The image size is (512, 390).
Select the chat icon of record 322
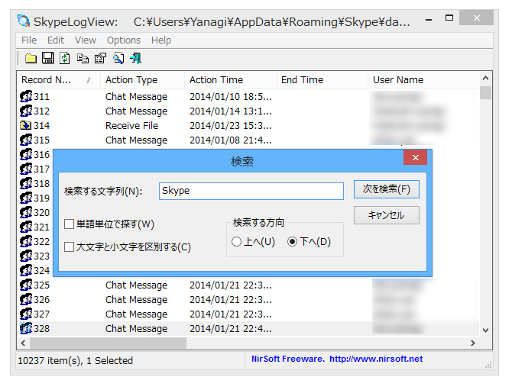pyautogui.click(x=26, y=241)
